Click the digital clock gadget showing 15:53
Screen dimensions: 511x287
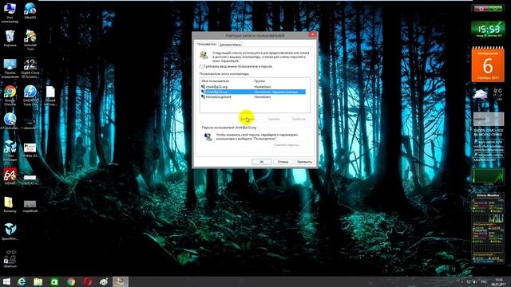point(488,29)
